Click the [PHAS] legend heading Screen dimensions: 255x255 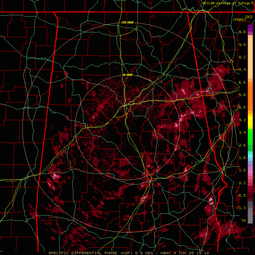click(239, 20)
